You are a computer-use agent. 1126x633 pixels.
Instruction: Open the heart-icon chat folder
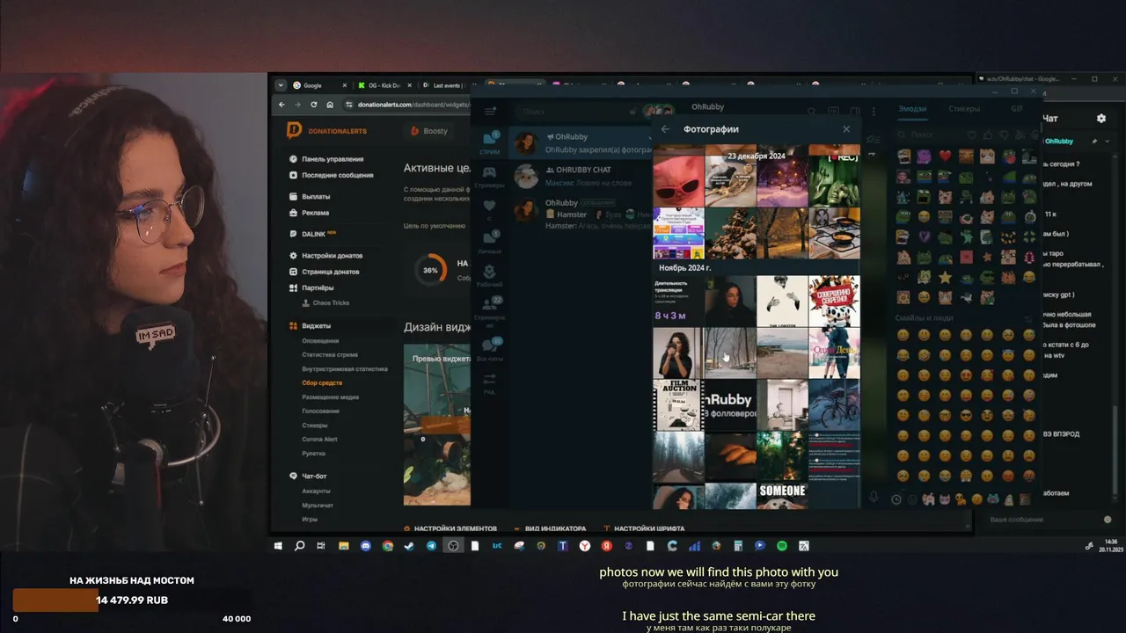click(490, 208)
